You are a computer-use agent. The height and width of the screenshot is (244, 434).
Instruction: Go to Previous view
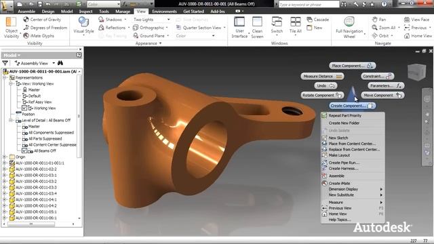[415, 28]
